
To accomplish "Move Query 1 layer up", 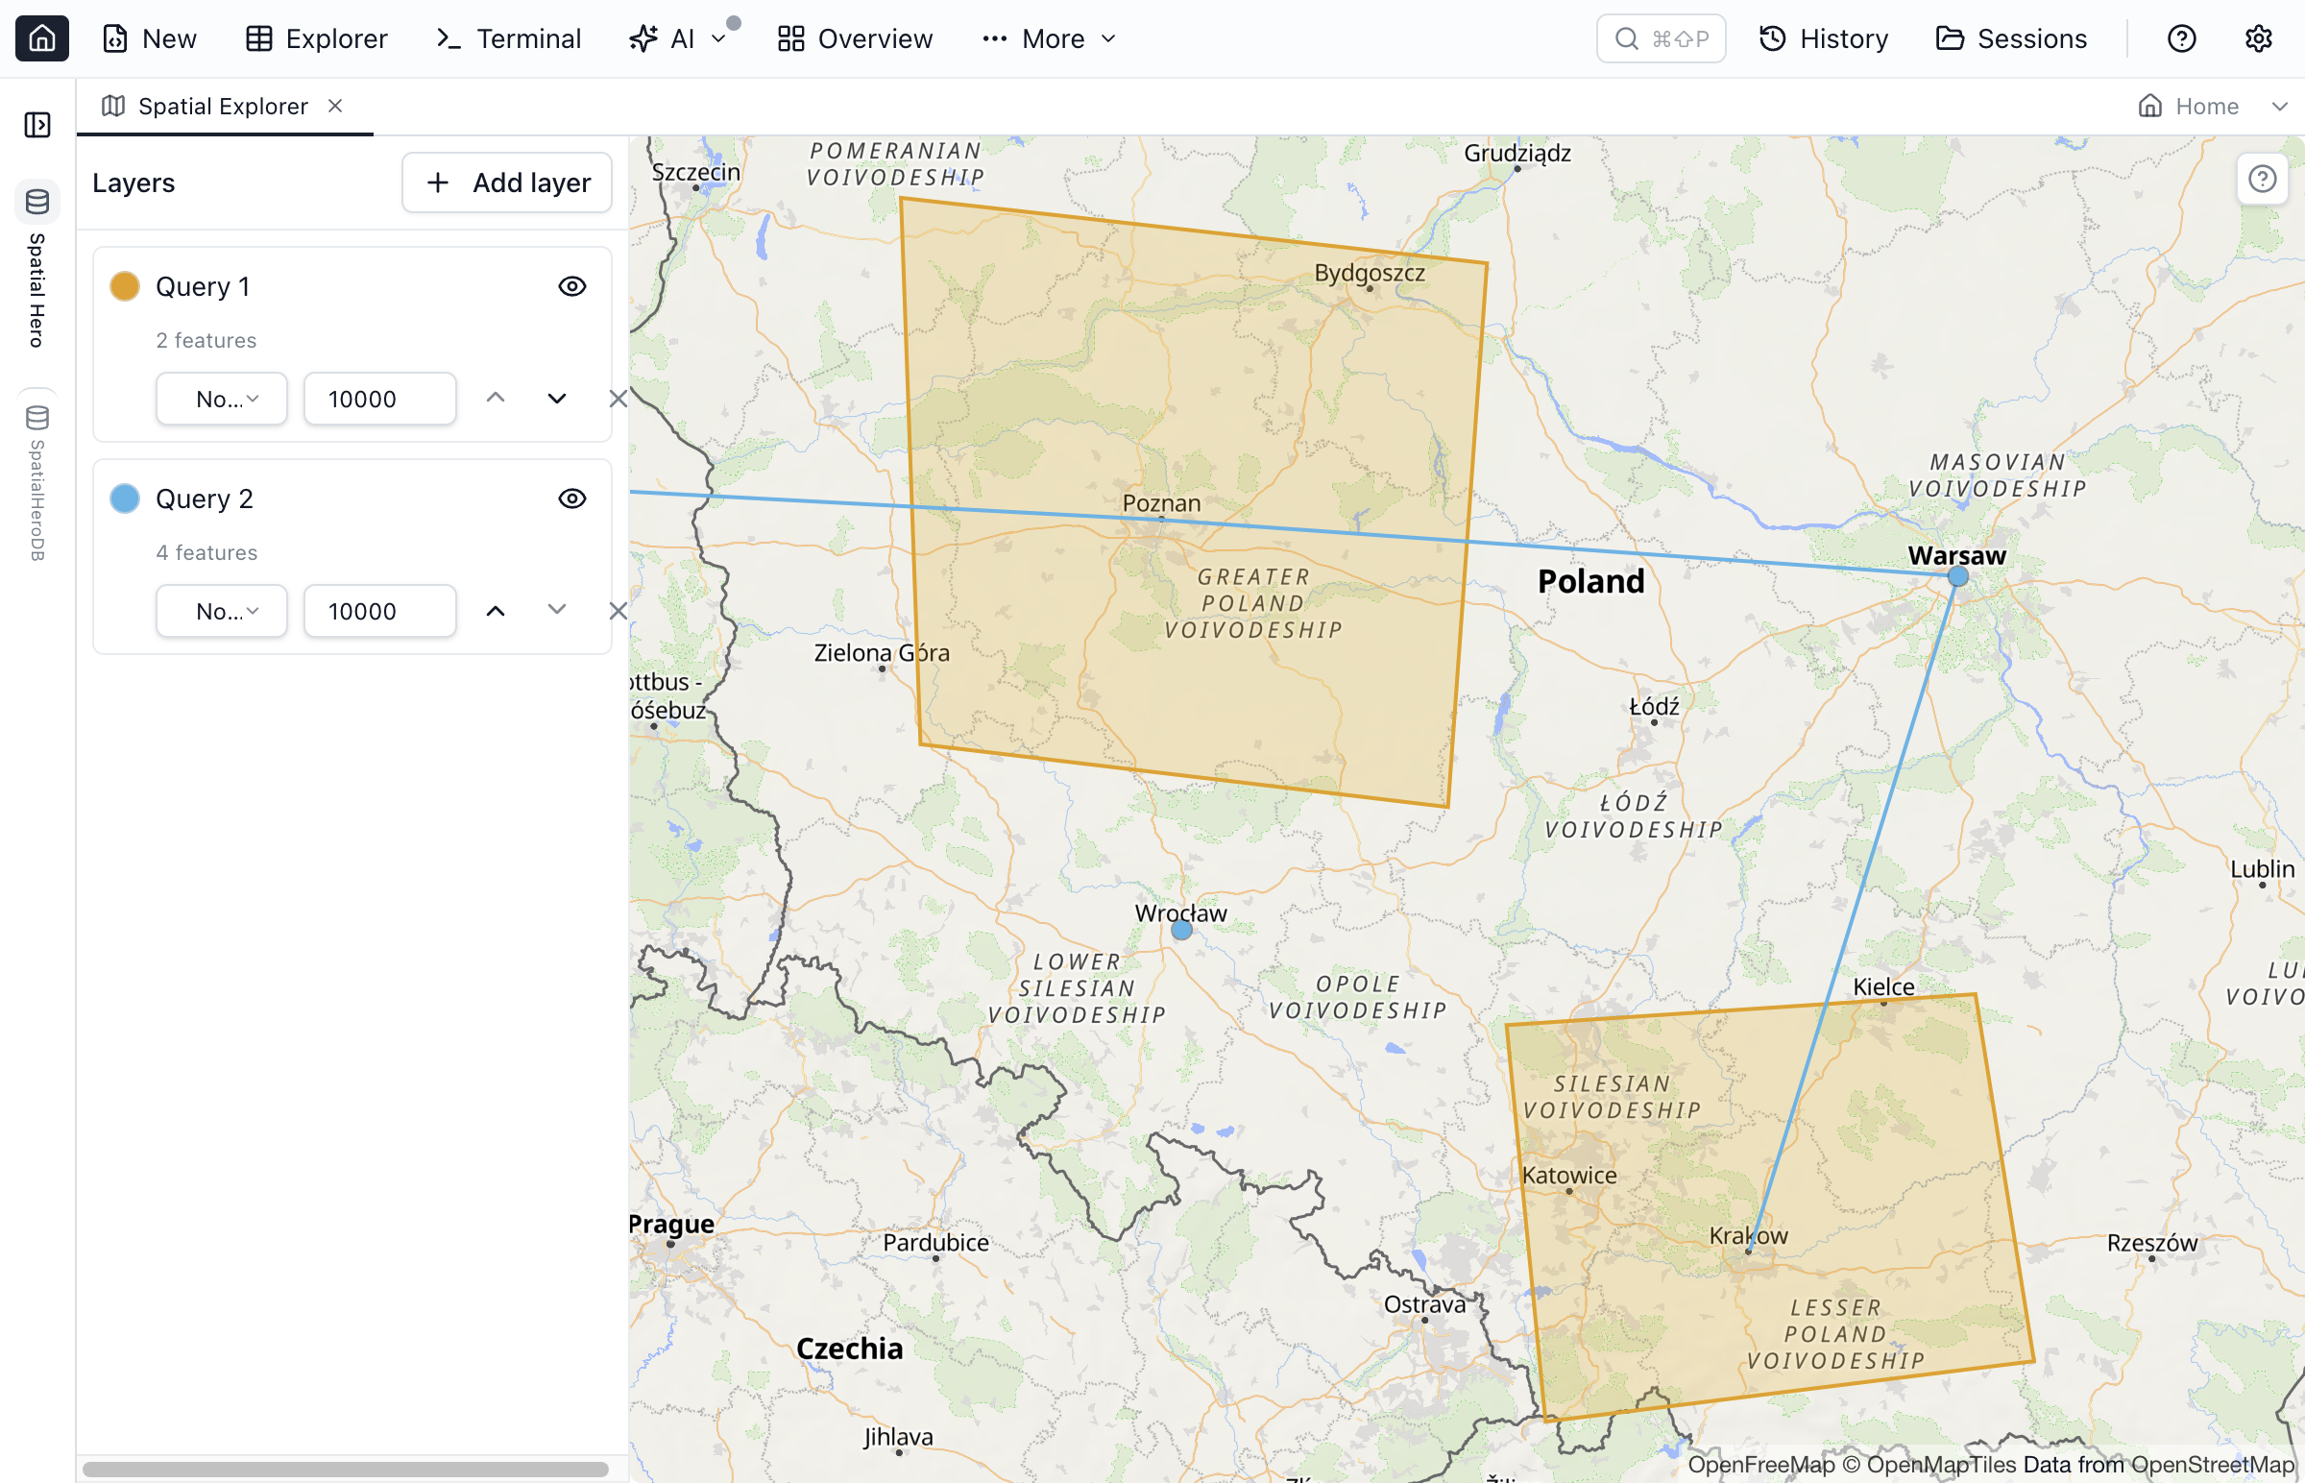I will pyautogui.click(x=495, y=398).
